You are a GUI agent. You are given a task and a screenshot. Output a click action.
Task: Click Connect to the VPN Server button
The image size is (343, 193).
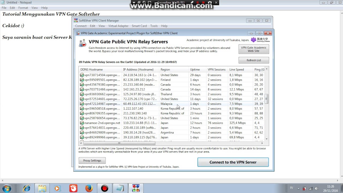click(x=233, y=162)
